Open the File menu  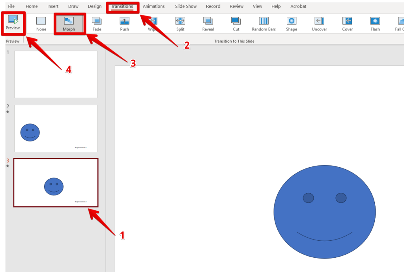coord(11,6)
